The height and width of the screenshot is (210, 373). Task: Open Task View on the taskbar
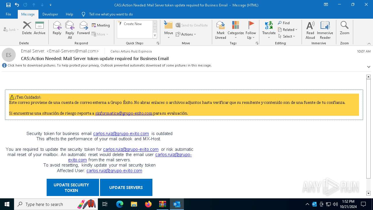pos(105,204)
